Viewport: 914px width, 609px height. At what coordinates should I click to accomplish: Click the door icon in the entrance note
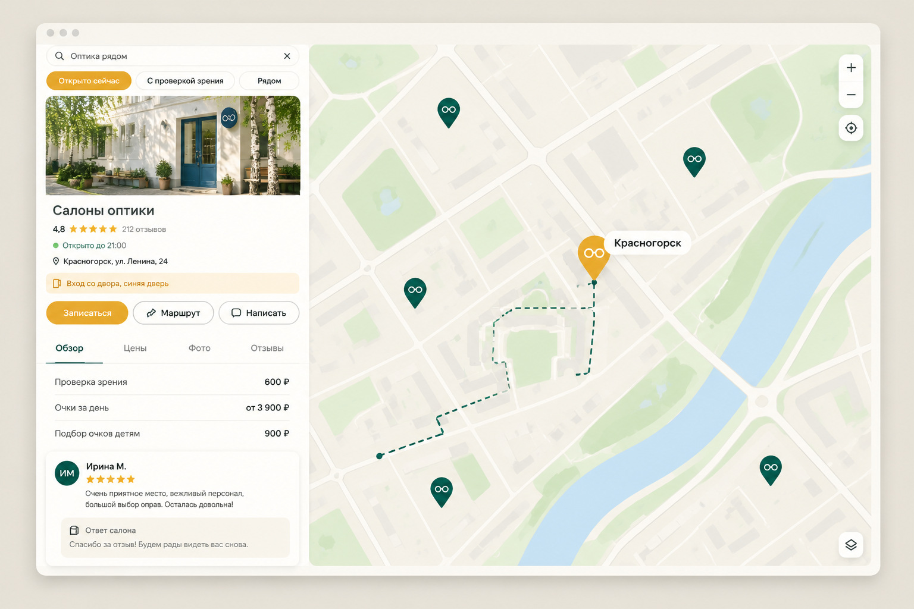57,284
